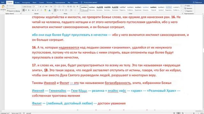Image resolution: width=204 pixels, height=114 pixels.
Task: Toggle underline formatting
Action: (x=29, y=10)
